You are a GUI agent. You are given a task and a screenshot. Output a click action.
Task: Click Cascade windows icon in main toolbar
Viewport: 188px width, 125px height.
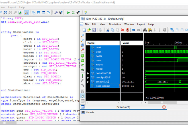pyautogui.click(x=34, y=13)
